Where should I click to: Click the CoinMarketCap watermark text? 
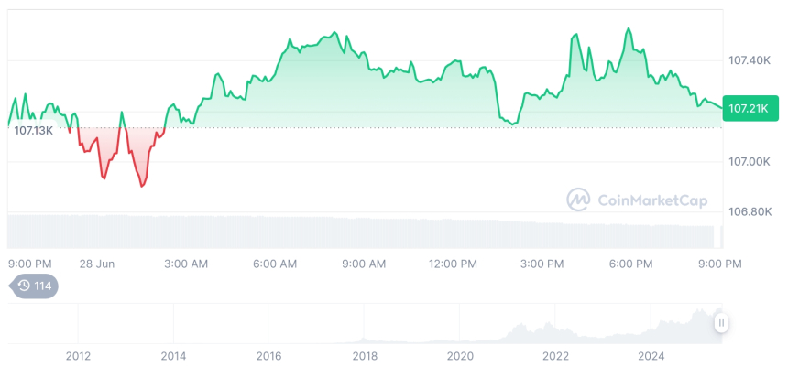coord(651,199)
